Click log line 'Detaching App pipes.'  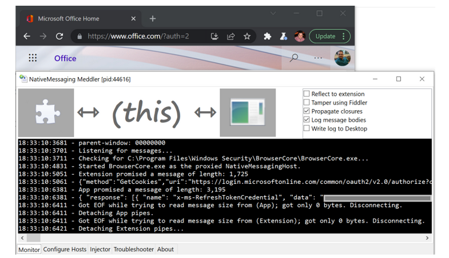(86, 213)
